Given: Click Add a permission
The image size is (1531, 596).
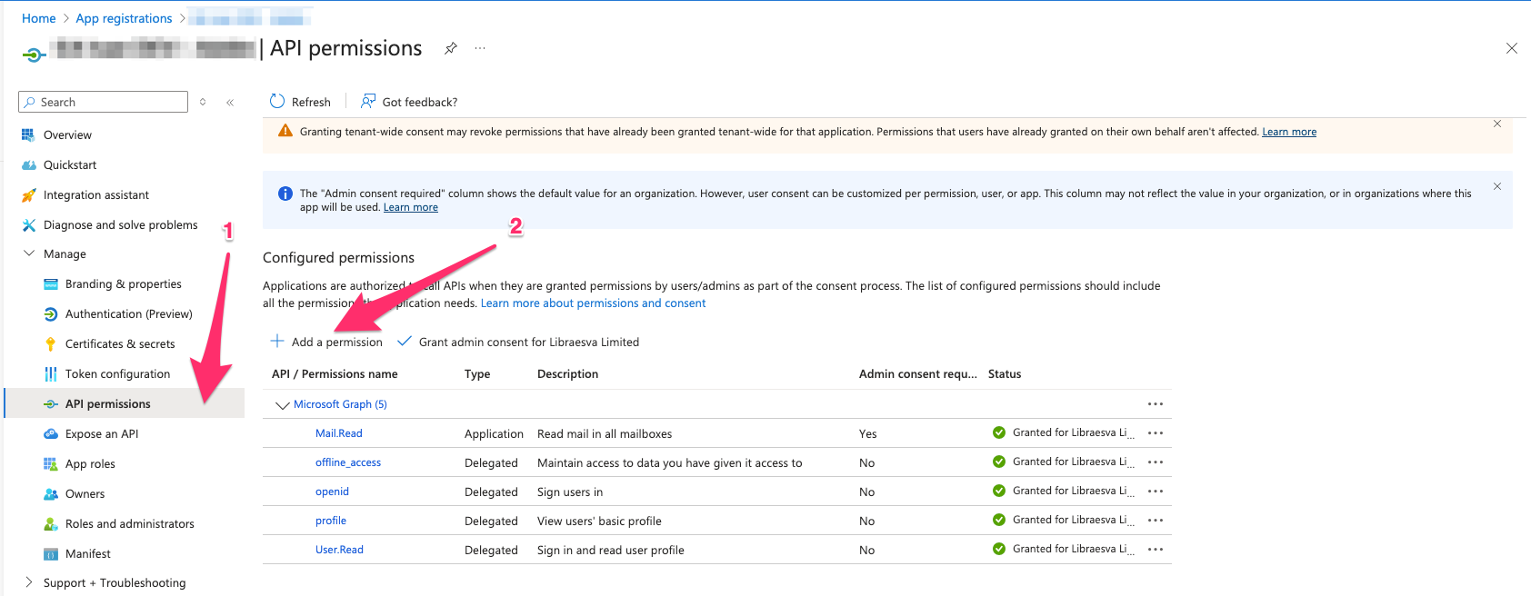Looking at the screenshot, I should point(326,342).
